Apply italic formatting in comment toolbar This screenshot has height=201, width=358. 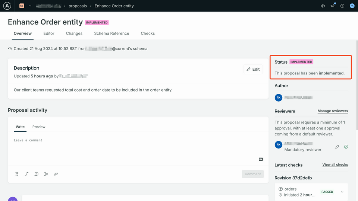(26, 174)
